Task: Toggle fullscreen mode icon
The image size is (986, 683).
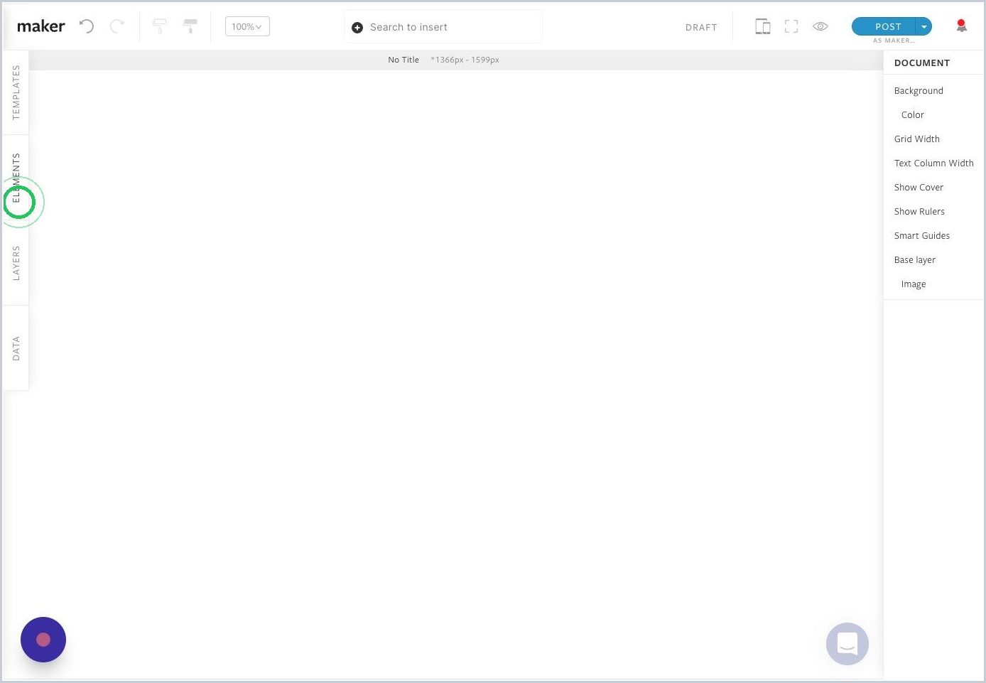Action: coord(791,26)
